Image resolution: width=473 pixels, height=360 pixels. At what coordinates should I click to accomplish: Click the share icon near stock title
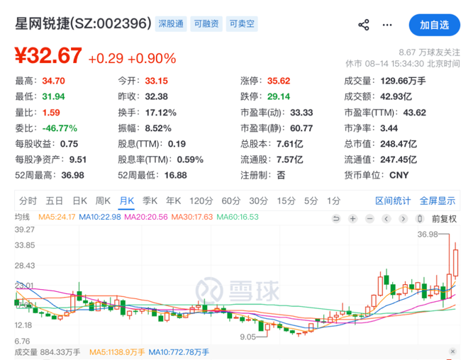point(364,25)
